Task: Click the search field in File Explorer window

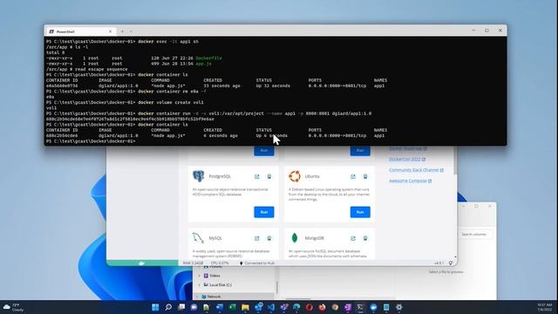Action: pos(475,235)
